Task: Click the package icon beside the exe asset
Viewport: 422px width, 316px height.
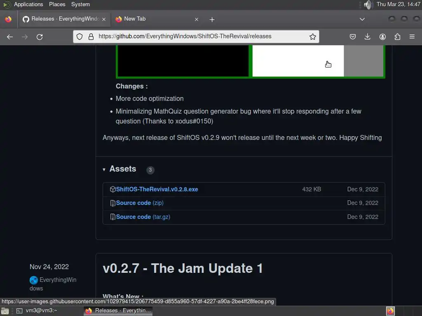Action: [113, 189]
